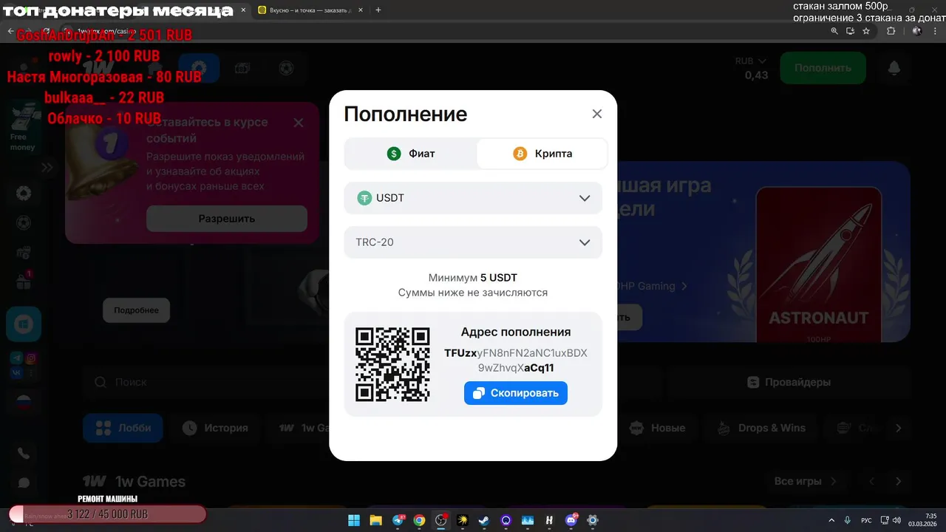Click the Скопировать address button
Image resolution: width=946 pixels, height=532 pixels.
516,393
